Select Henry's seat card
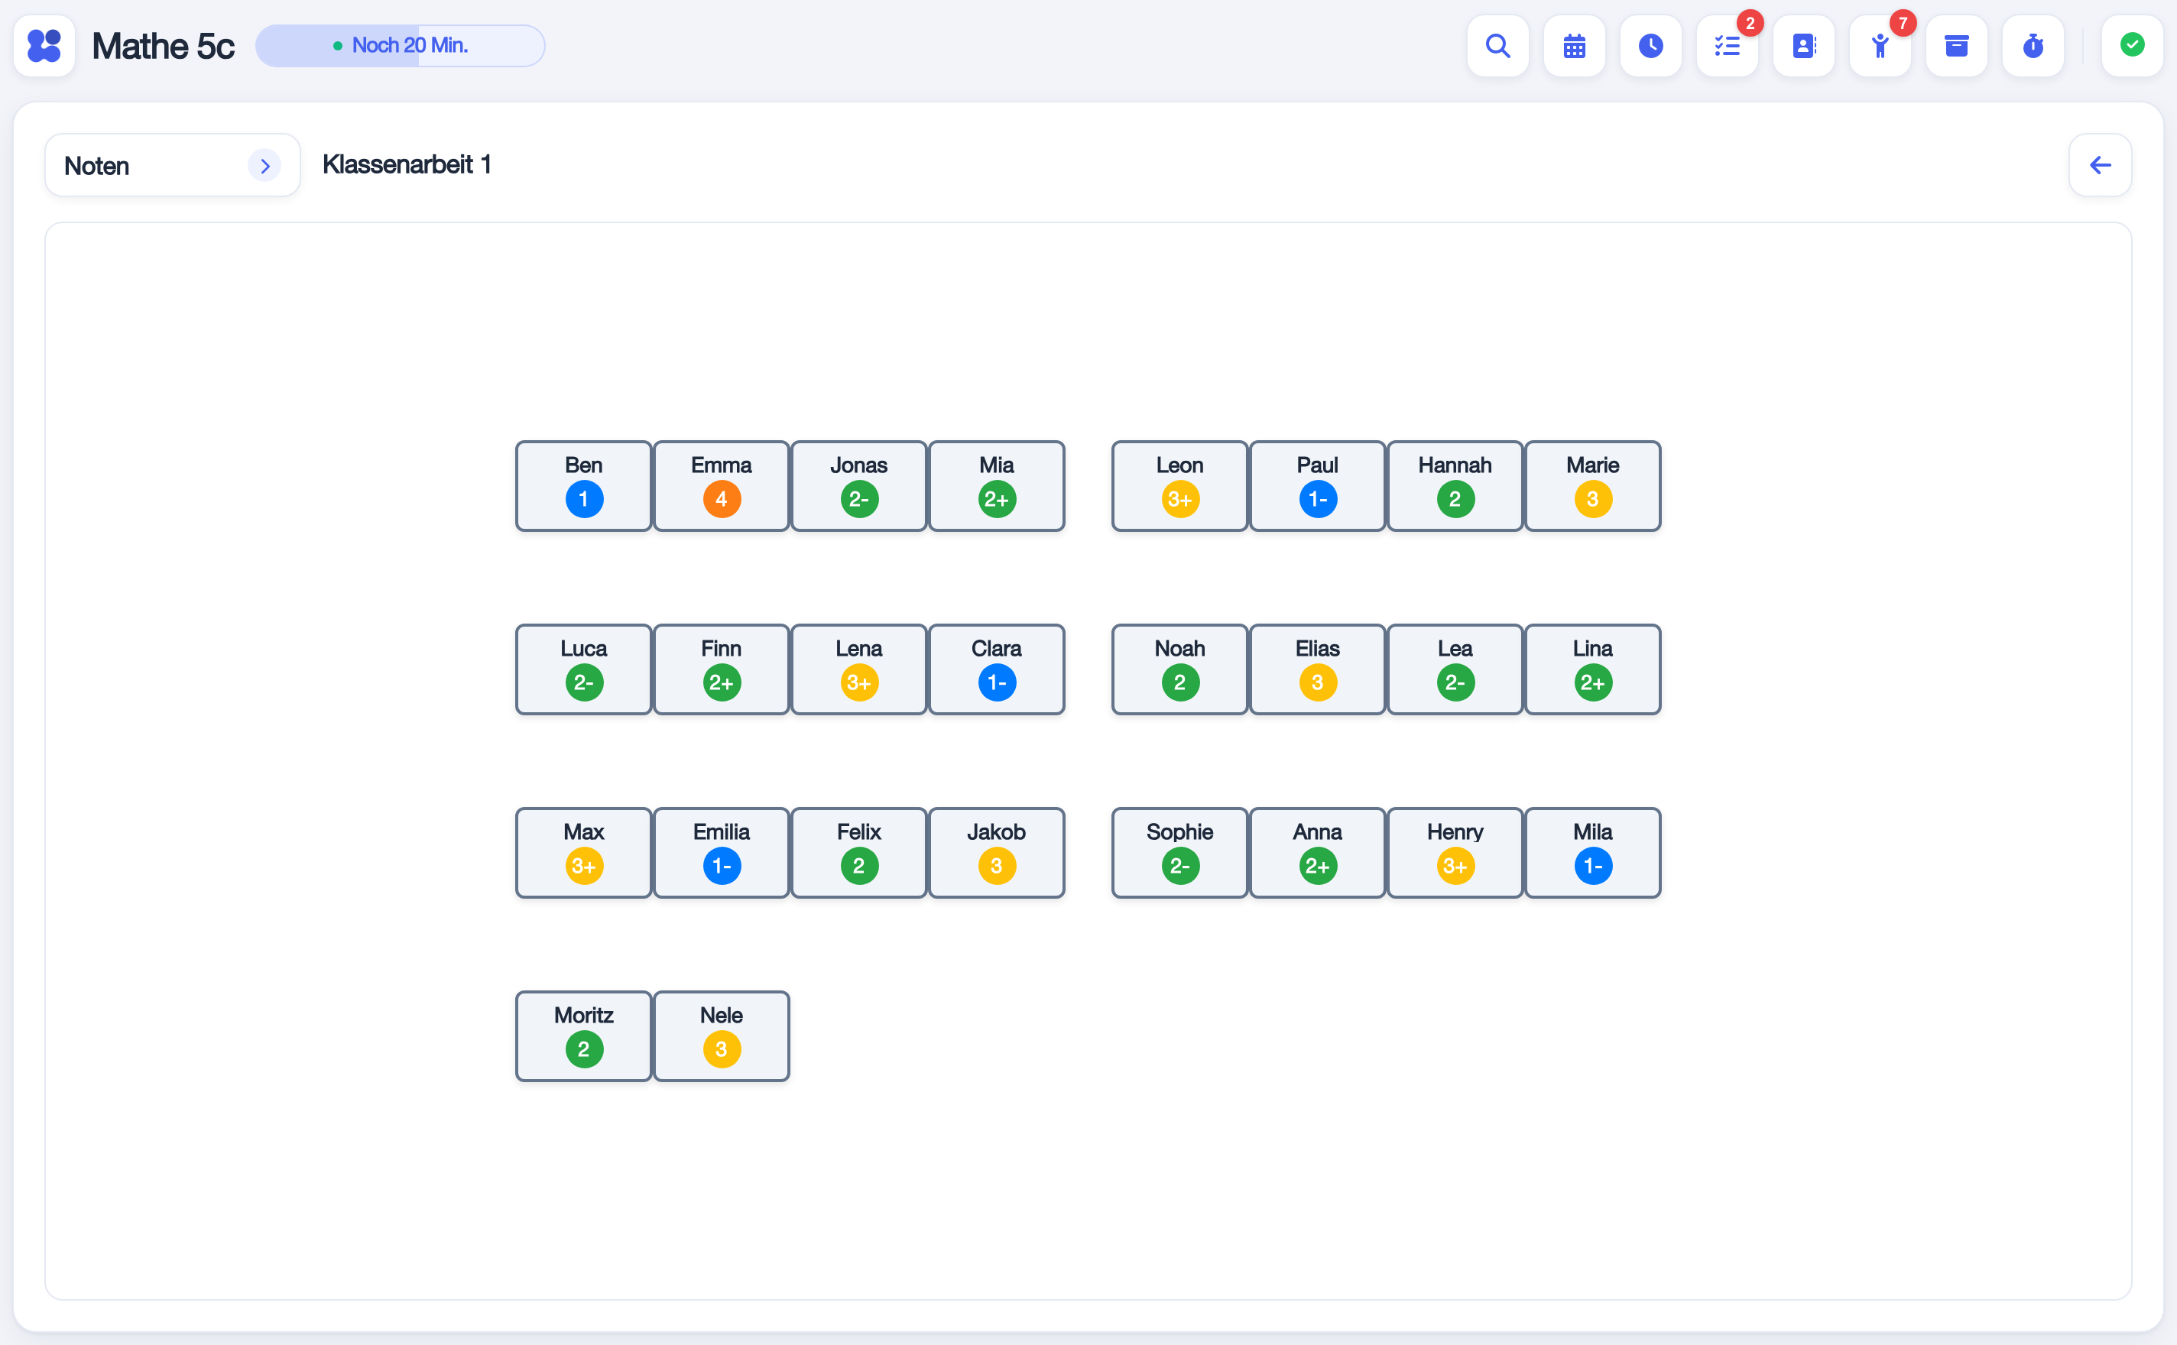This screenshot has height=1345, width=2177. coord(1455,852)
